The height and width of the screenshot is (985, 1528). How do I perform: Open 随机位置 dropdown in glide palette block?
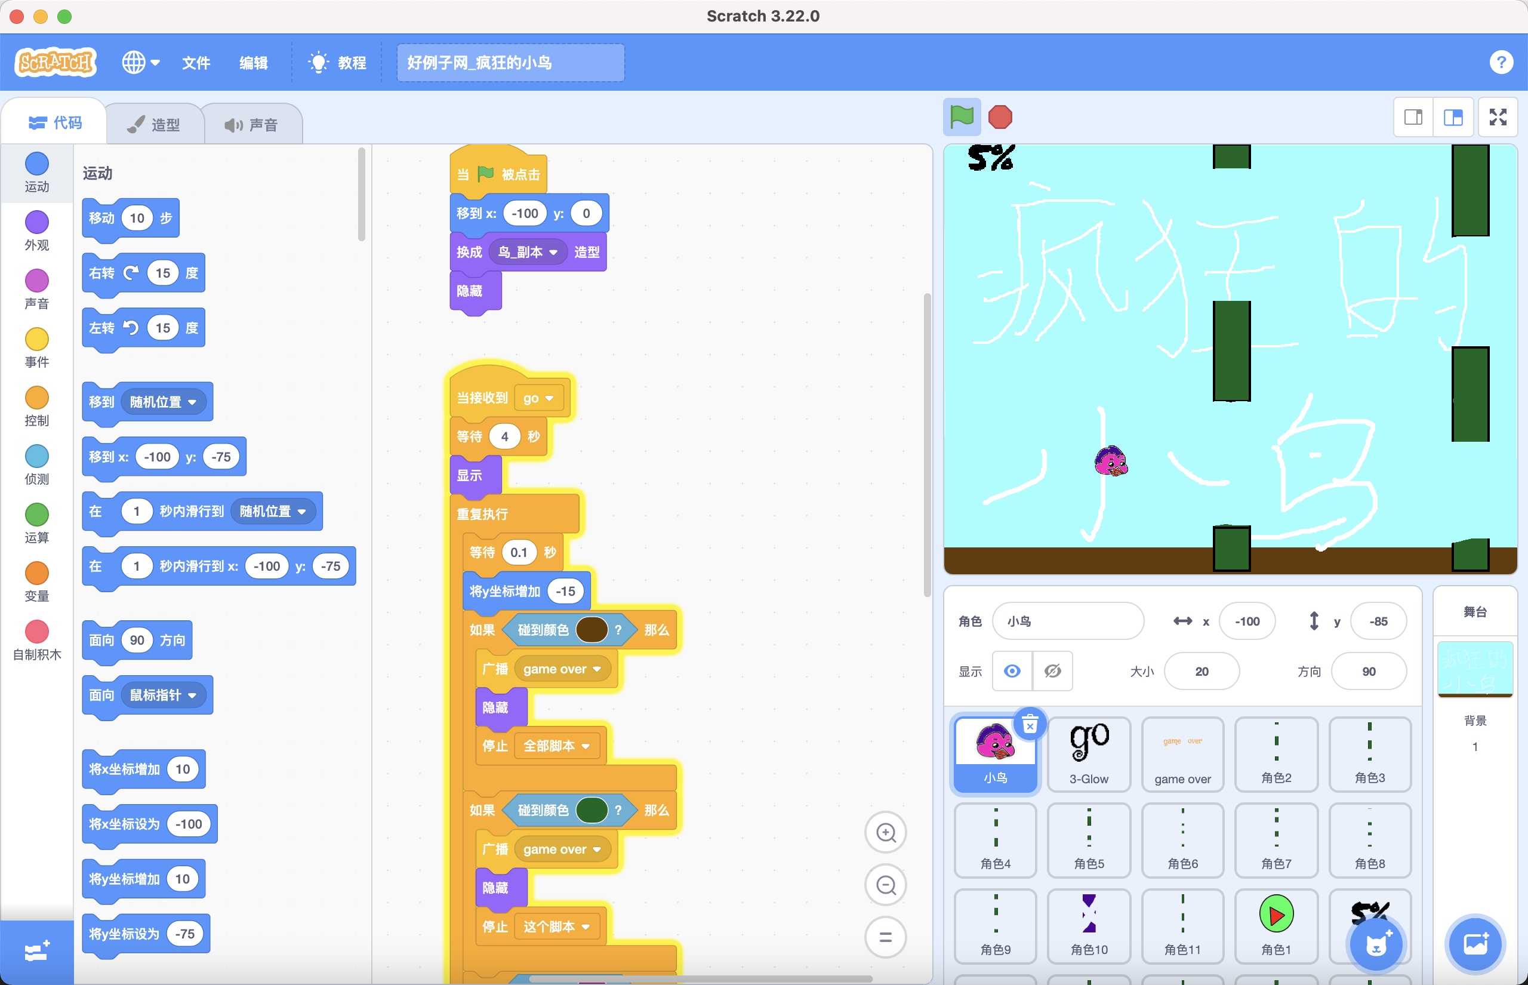pyautogui.click(x=273, y=511)
